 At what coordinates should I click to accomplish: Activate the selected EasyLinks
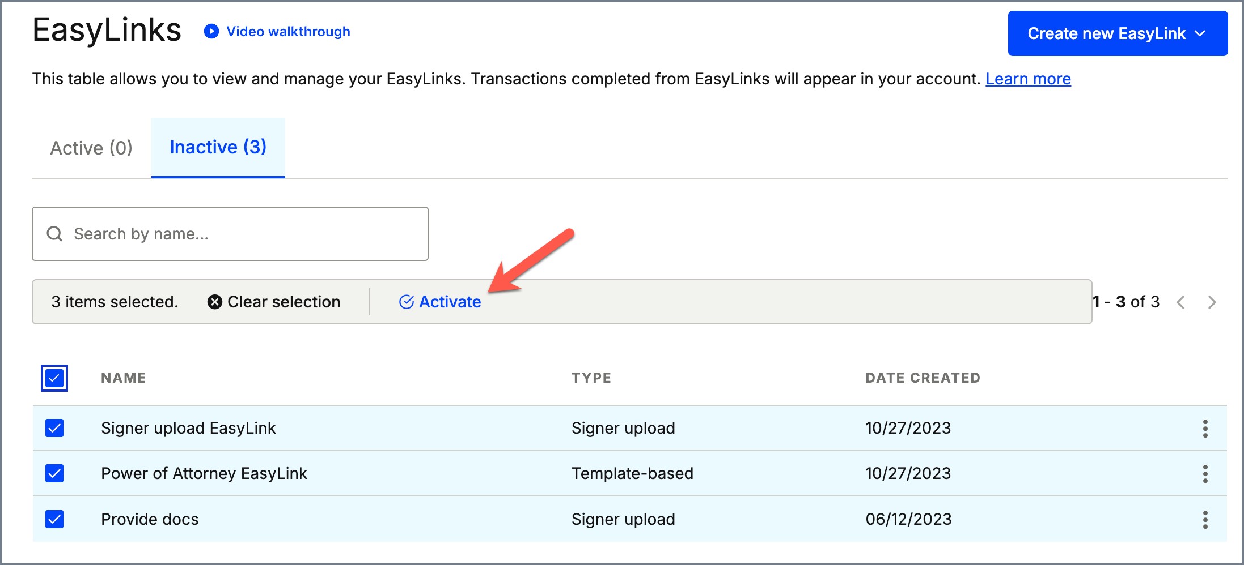click(x=440, y=302)
